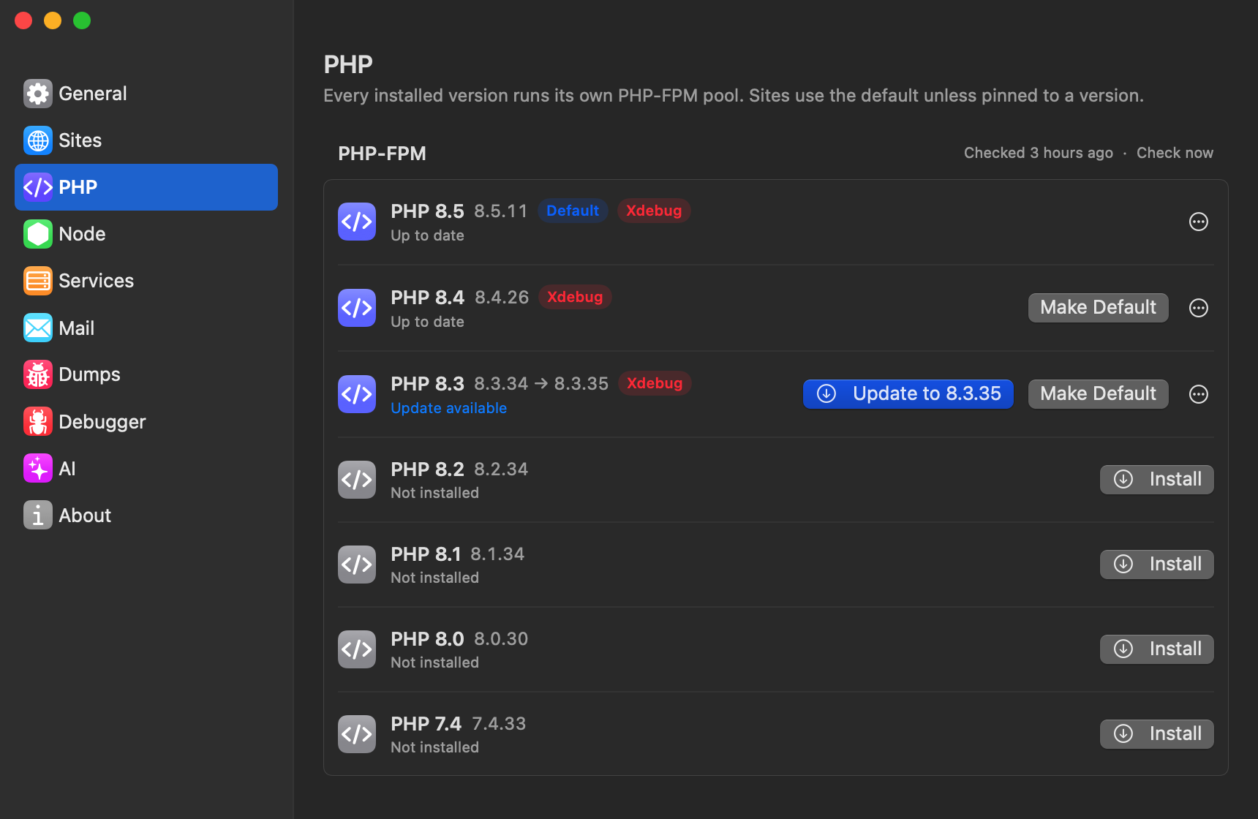
Task: Click the Xdebug badge on PHP 8.4
Action: [575, 297]
